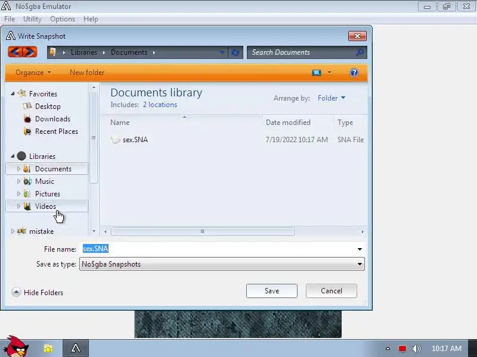Expand the Videos library node

pos(18,206)
